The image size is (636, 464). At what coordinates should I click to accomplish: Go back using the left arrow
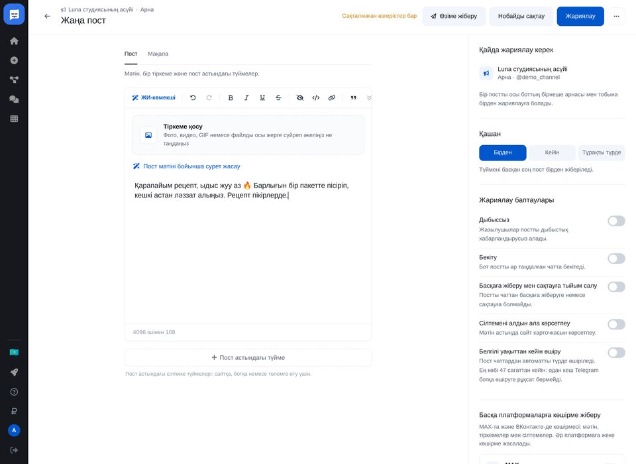click(x=48, y=16)
